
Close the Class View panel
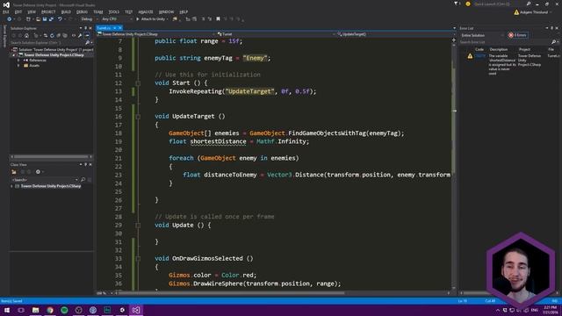pyautogui.click(x=90, y=164)
